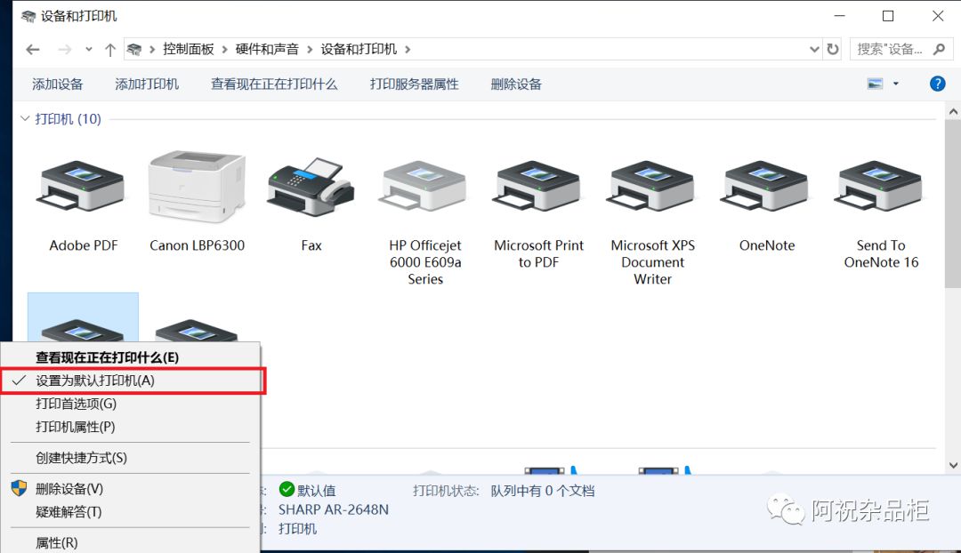Click the 设备和打印机 breadcrumb

(359, 49)
